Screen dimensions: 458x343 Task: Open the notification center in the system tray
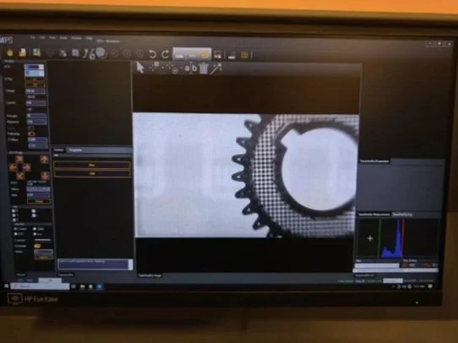coord(430,286)
